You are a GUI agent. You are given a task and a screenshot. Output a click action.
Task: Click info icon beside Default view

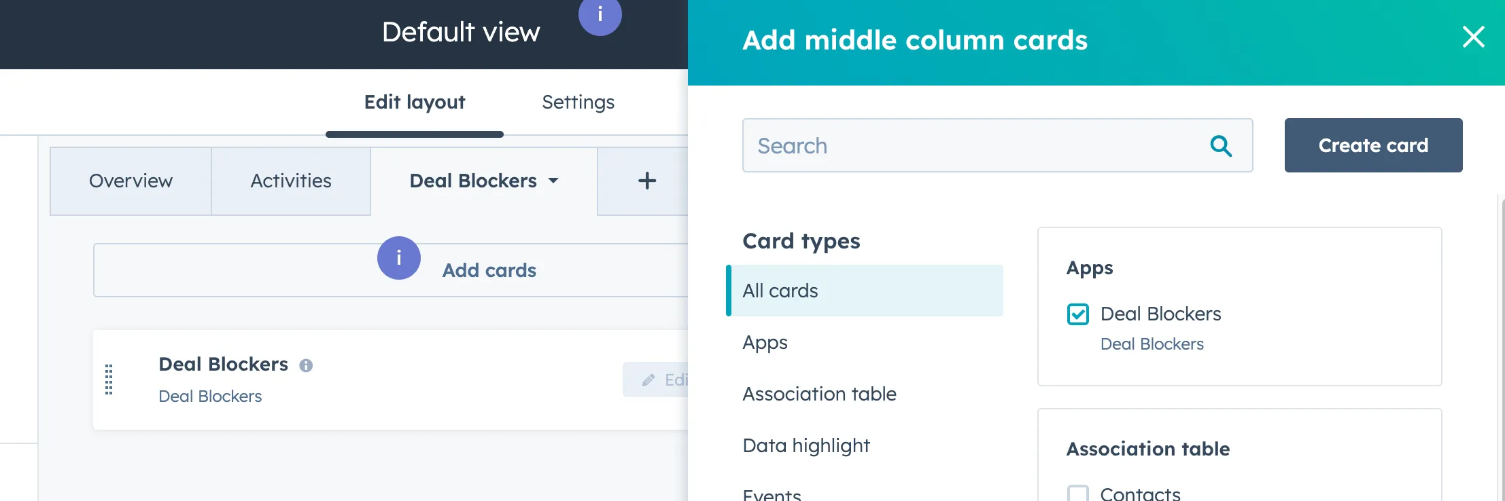[x=600, y=15]
